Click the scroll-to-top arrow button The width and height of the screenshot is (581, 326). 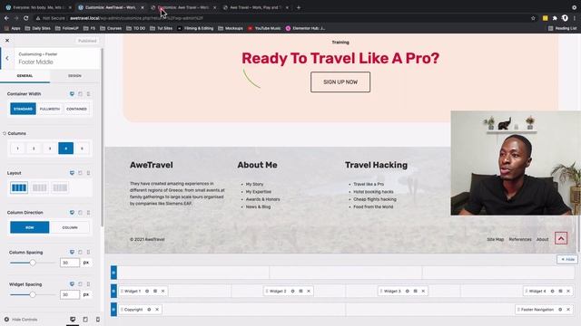point(561,238)
